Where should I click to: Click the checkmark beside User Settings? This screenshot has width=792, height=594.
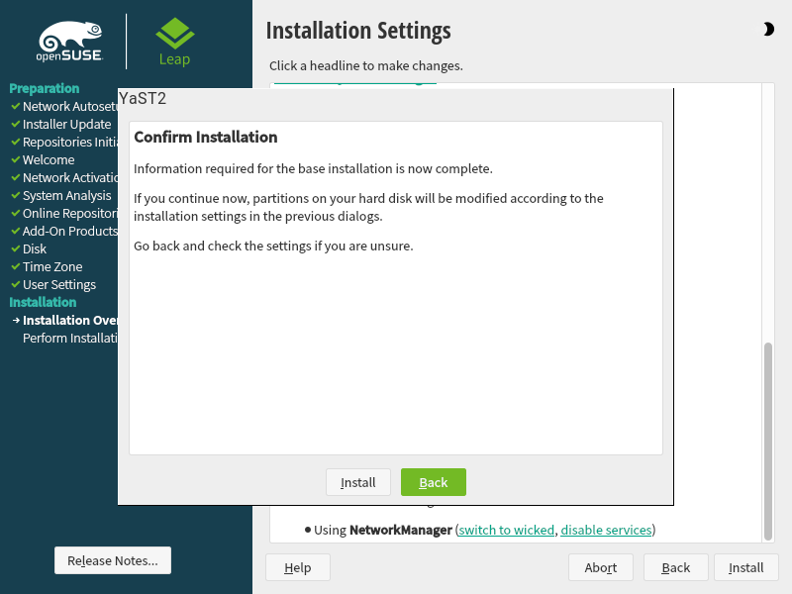point(15,284)
